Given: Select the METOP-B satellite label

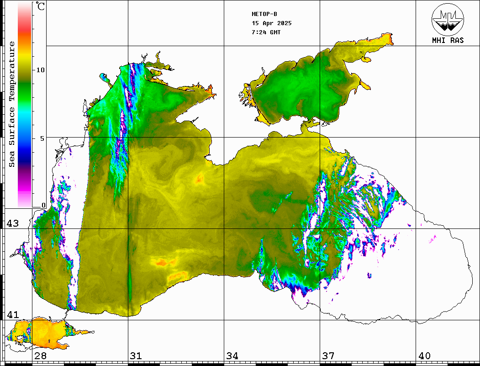Looking at the screenshot, I should click(x=264, y=14).
